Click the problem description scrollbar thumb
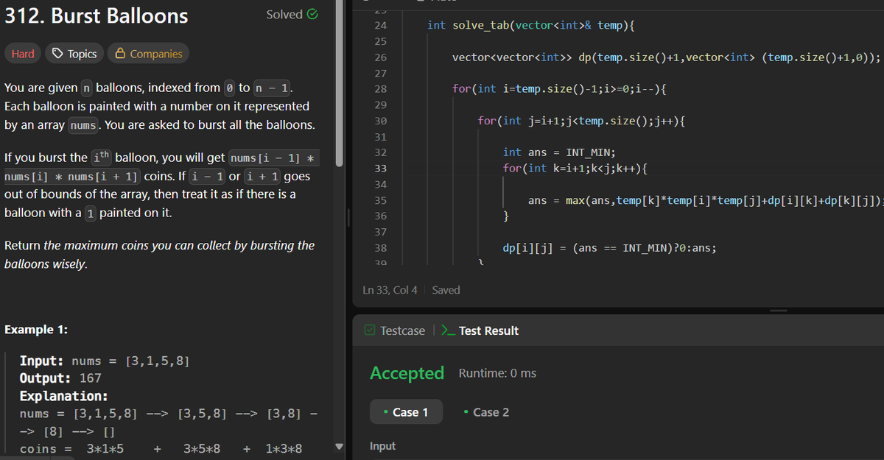 [x=340, y=83]
